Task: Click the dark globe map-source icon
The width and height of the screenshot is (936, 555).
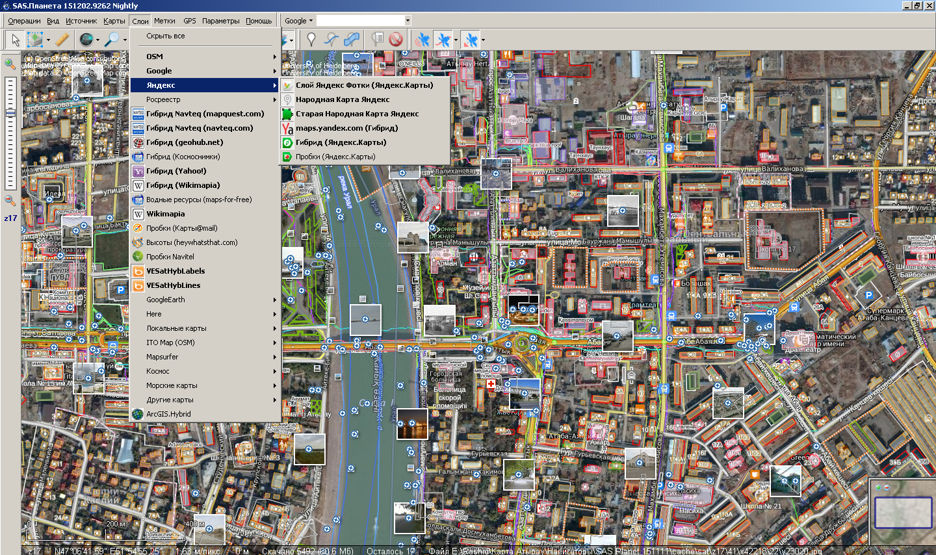Action: [86, 40]
